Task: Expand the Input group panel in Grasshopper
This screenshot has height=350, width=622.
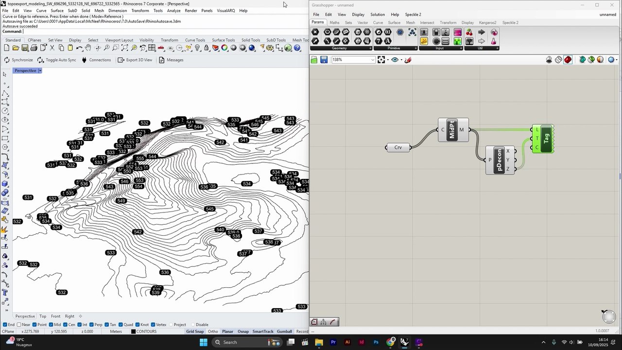Action: coord(461,48)
